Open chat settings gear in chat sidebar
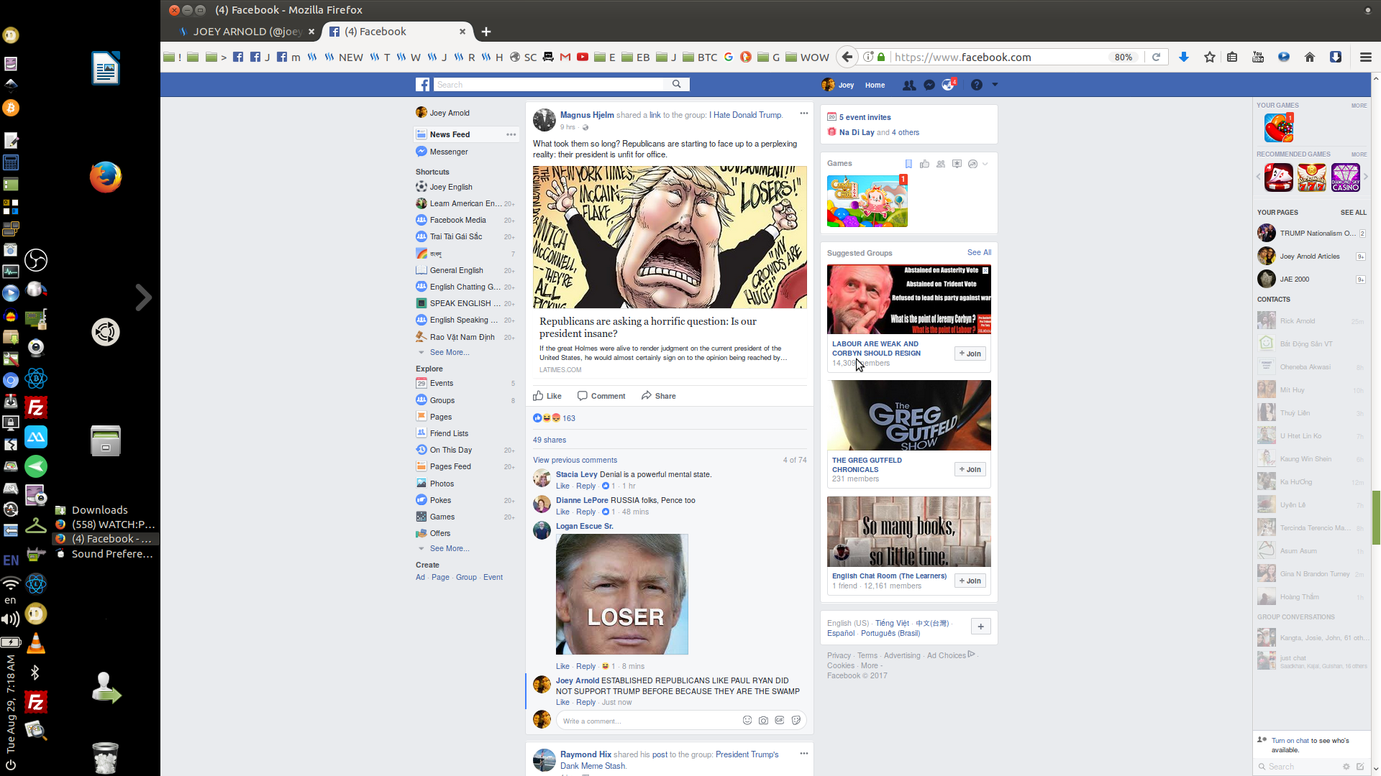 click(x=1346, y=767)
